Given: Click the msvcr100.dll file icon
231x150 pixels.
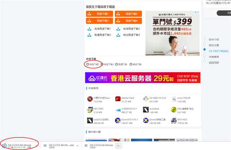Looking at the screenshot, I should point(174,99).
